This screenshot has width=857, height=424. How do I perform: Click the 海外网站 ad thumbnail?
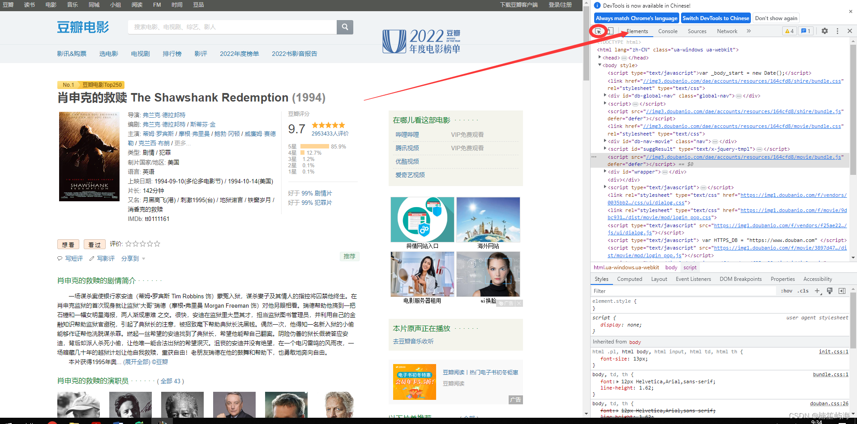pyautogui.click(x=488, y=220)
